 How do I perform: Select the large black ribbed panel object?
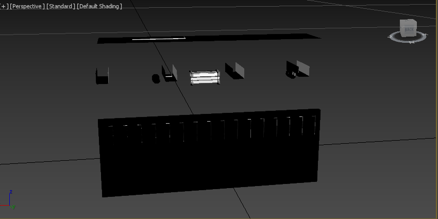click(210, 154)
